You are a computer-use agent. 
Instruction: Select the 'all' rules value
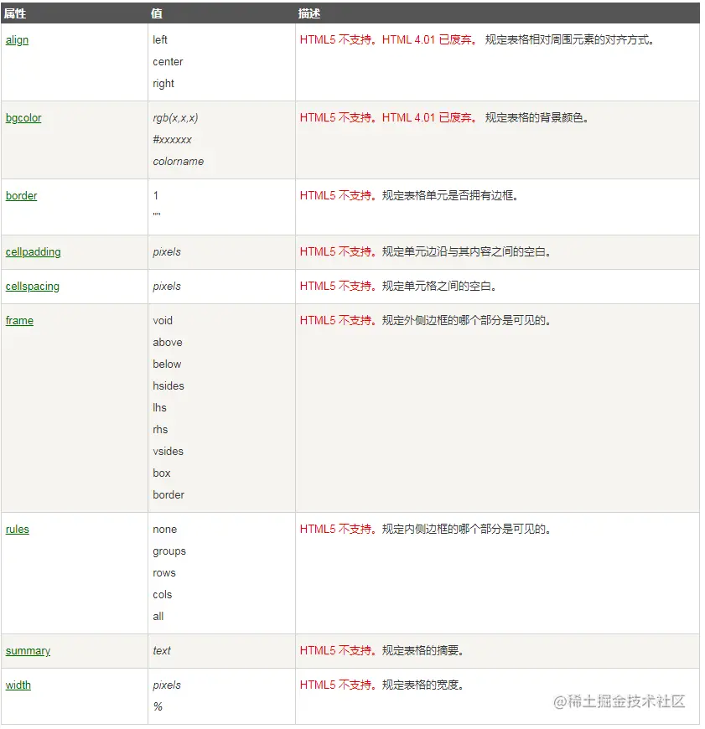(158, 618)
